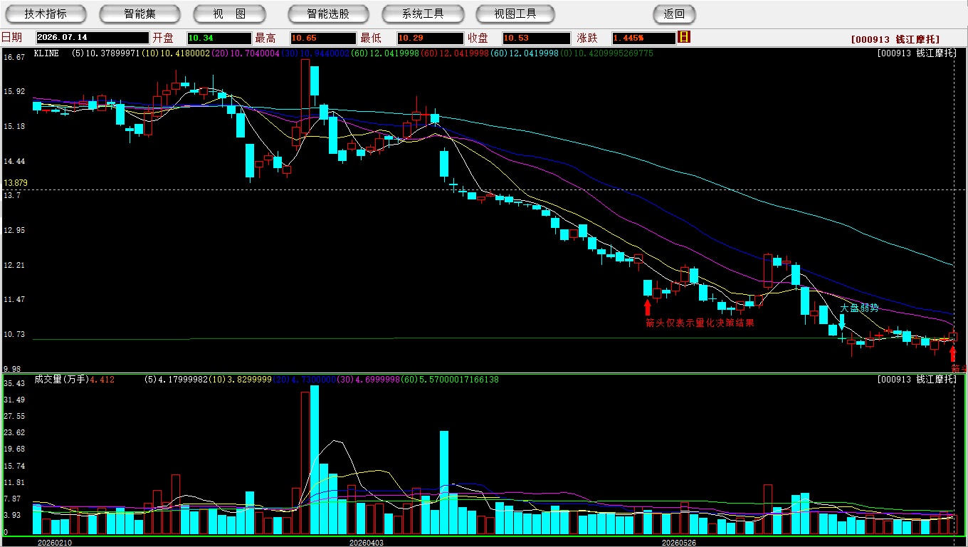Click the 35.43 volume axis label
This screenshot has height=547, width=968.
point(14,383)
